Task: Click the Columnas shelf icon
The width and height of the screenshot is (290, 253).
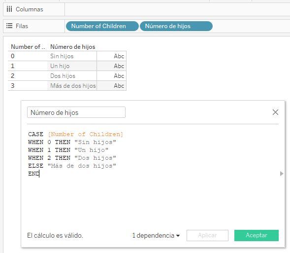Action: tap(9, 9)
